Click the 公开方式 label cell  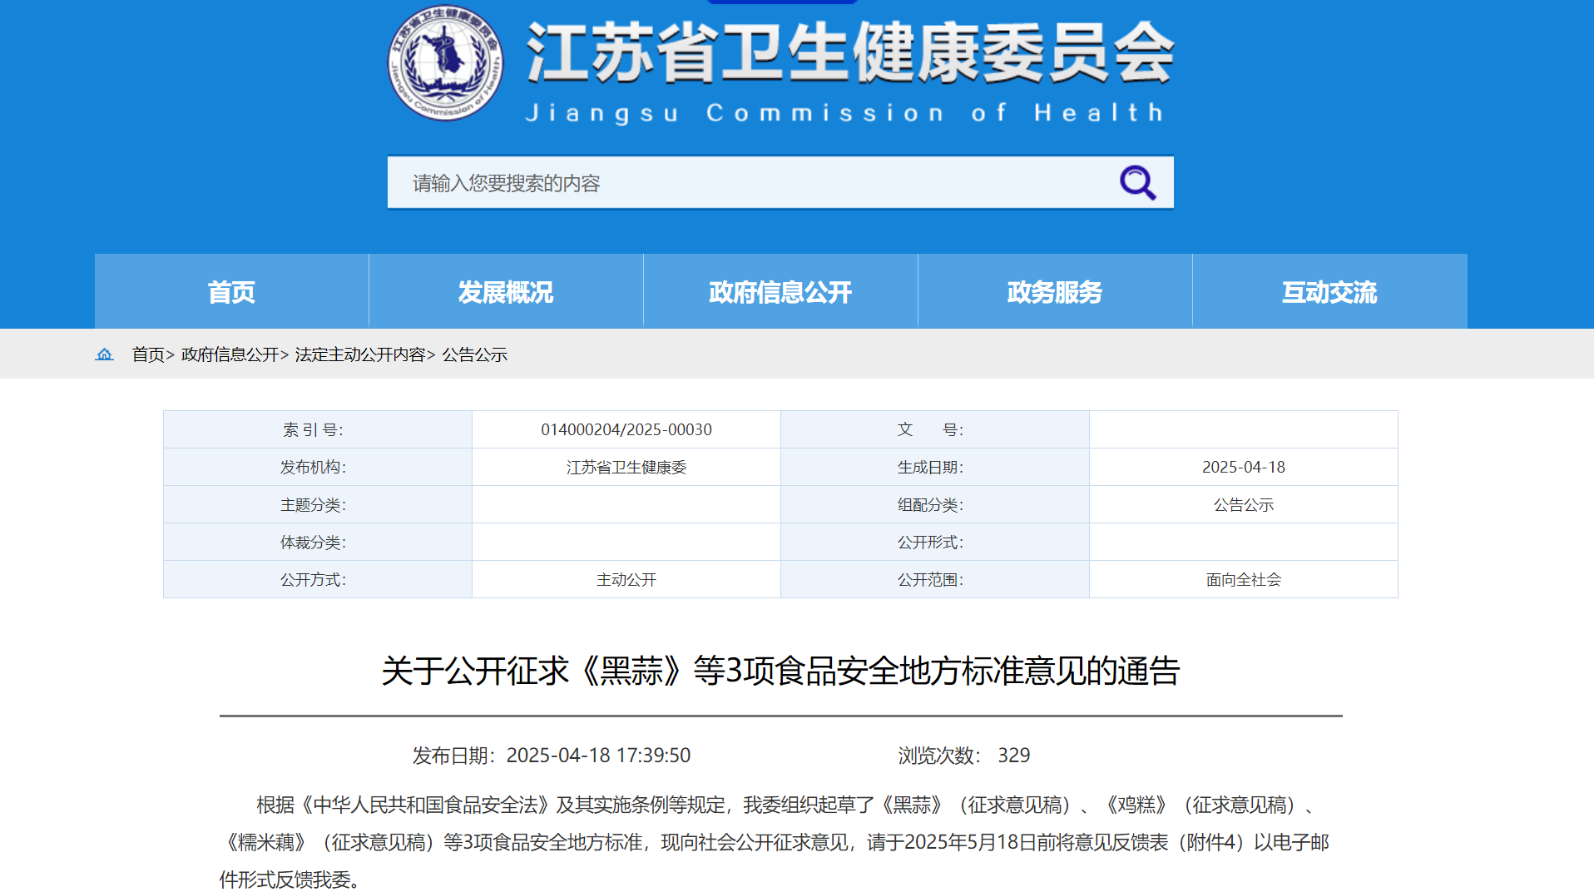pos(318,579)
